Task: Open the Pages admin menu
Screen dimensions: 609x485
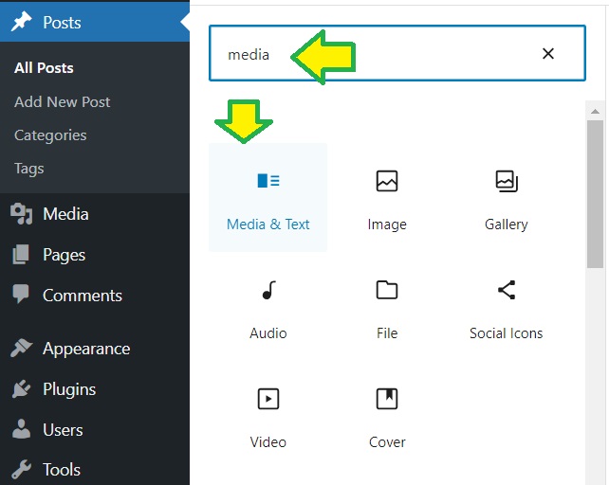Action: pyautogui.click(x=95, y=255)
